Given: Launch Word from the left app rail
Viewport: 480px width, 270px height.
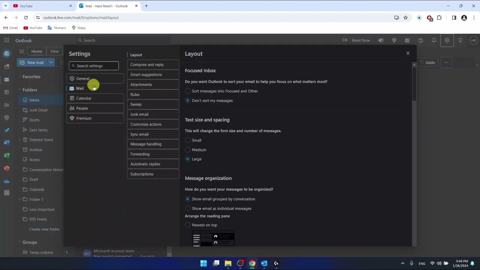Looking at the screenshot, I should tap(6, 143).
